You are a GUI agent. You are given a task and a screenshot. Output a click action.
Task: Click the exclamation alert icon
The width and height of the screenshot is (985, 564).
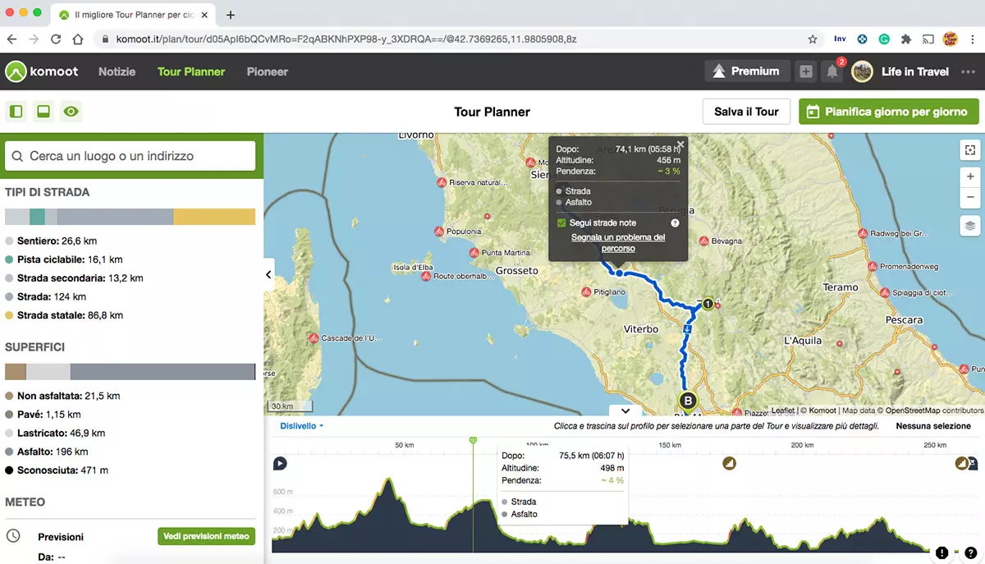(941, 553)
